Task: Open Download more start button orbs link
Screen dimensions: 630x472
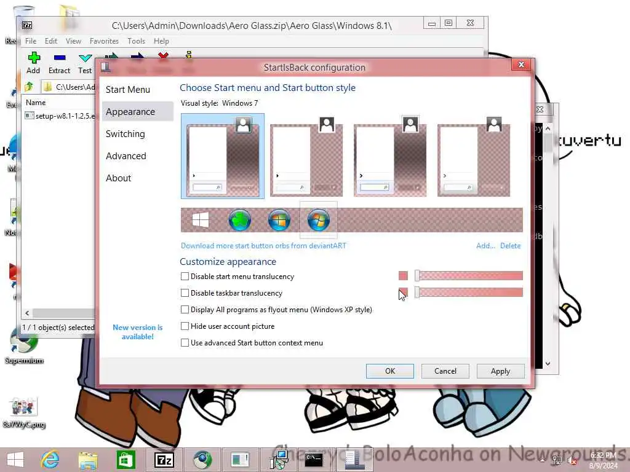Action: tap(263, 246)
